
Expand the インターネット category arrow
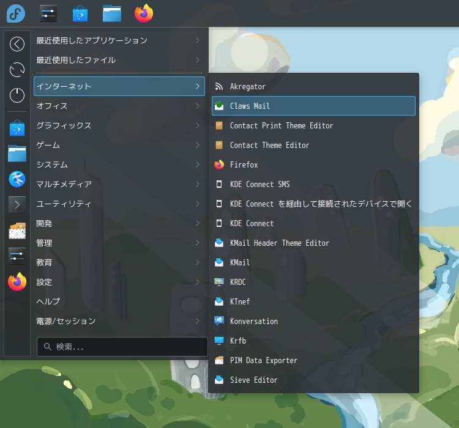pos(198,86)
